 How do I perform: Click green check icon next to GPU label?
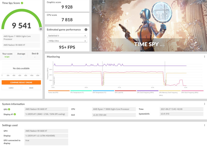[x=9, y=109]
